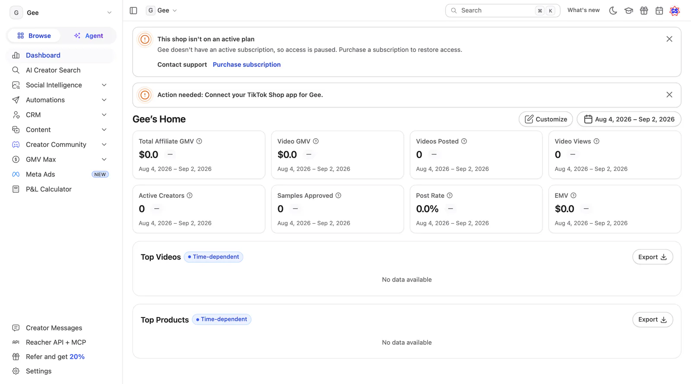Click the Videos Posted info icon
The image size is (691, 384).
pyautogui.click(x=464, y=141)
